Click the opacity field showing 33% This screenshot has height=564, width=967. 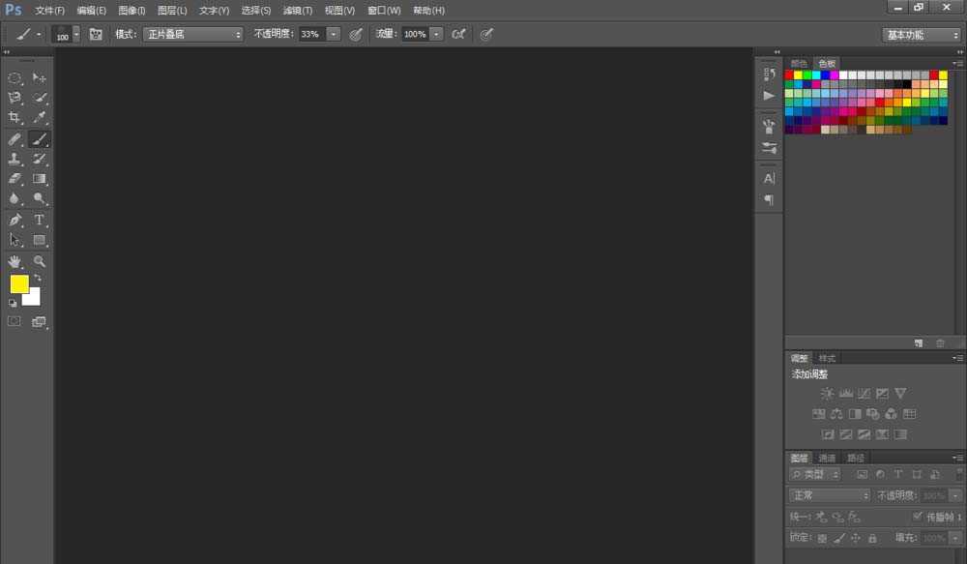(310, 34)
